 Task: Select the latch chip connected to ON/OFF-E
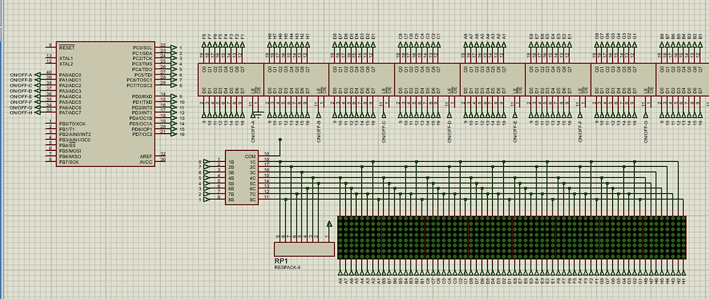tap(492, 78)
